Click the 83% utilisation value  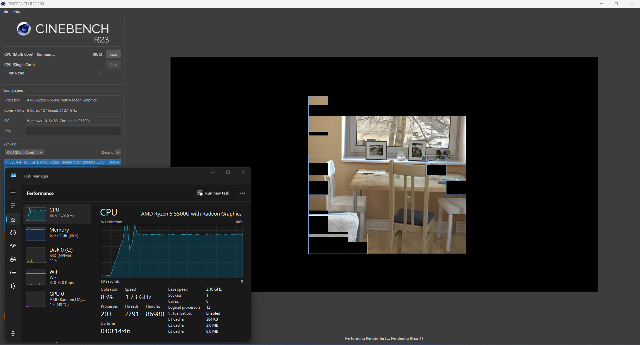[x=107, y=297]
